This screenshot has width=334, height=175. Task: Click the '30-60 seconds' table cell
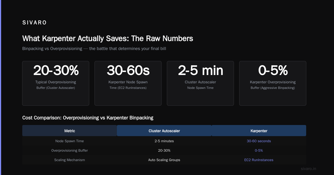point(259,141)
